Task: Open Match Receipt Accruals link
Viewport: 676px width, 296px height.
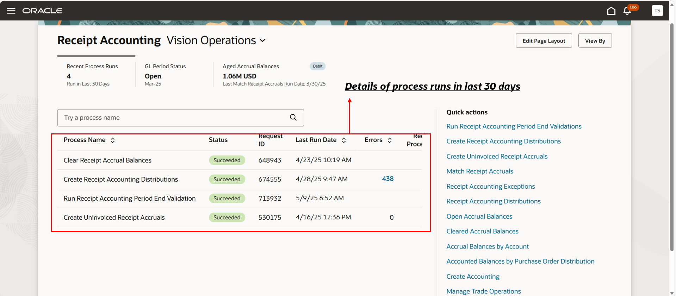Action: tap(480, 171)
